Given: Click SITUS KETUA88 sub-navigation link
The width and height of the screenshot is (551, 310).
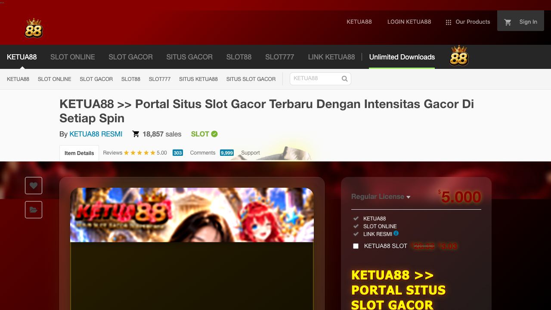Looking at the screenshot, I should point(198,79).
